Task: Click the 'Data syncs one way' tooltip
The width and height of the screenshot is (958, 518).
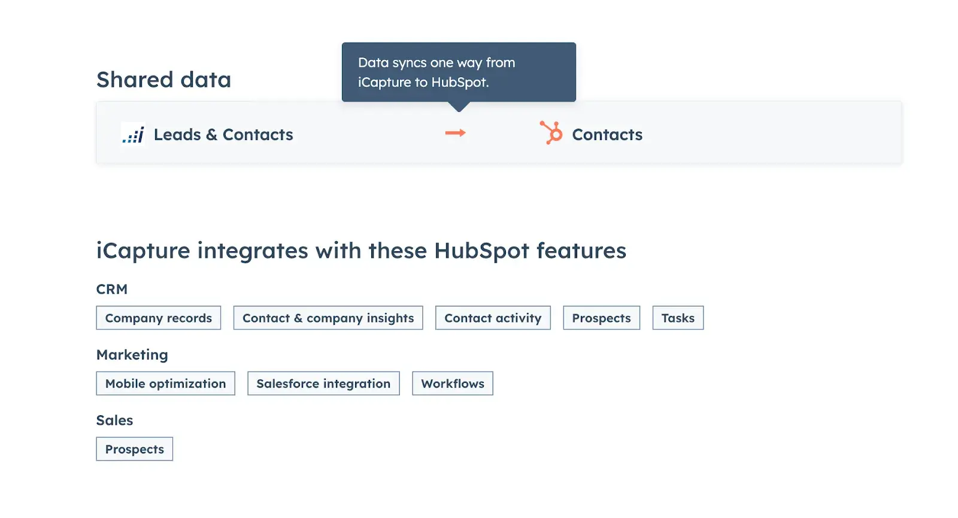Action: coord(459,72)
